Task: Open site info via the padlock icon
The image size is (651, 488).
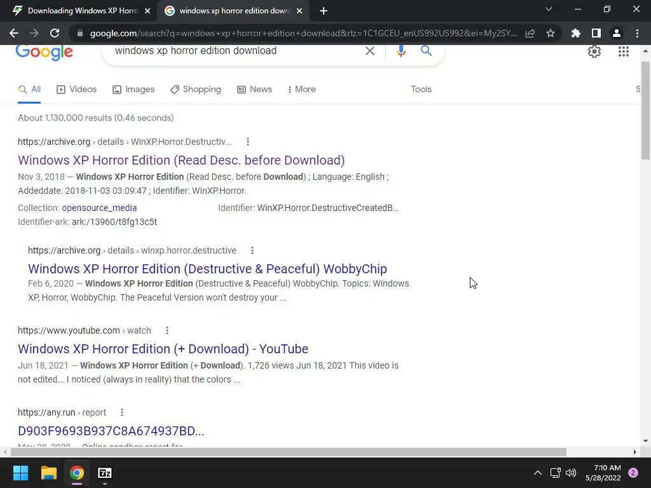Action: pyautogui.click(x=80, y=33)
